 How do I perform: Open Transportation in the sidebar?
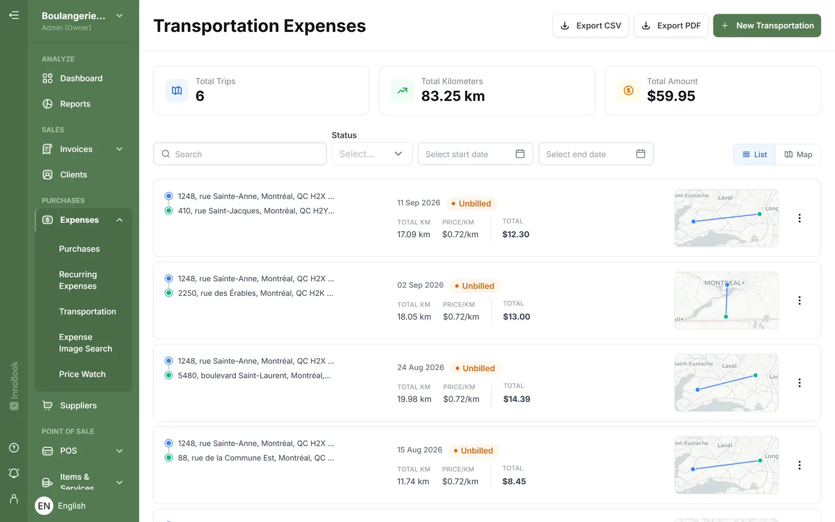point(88,312)
